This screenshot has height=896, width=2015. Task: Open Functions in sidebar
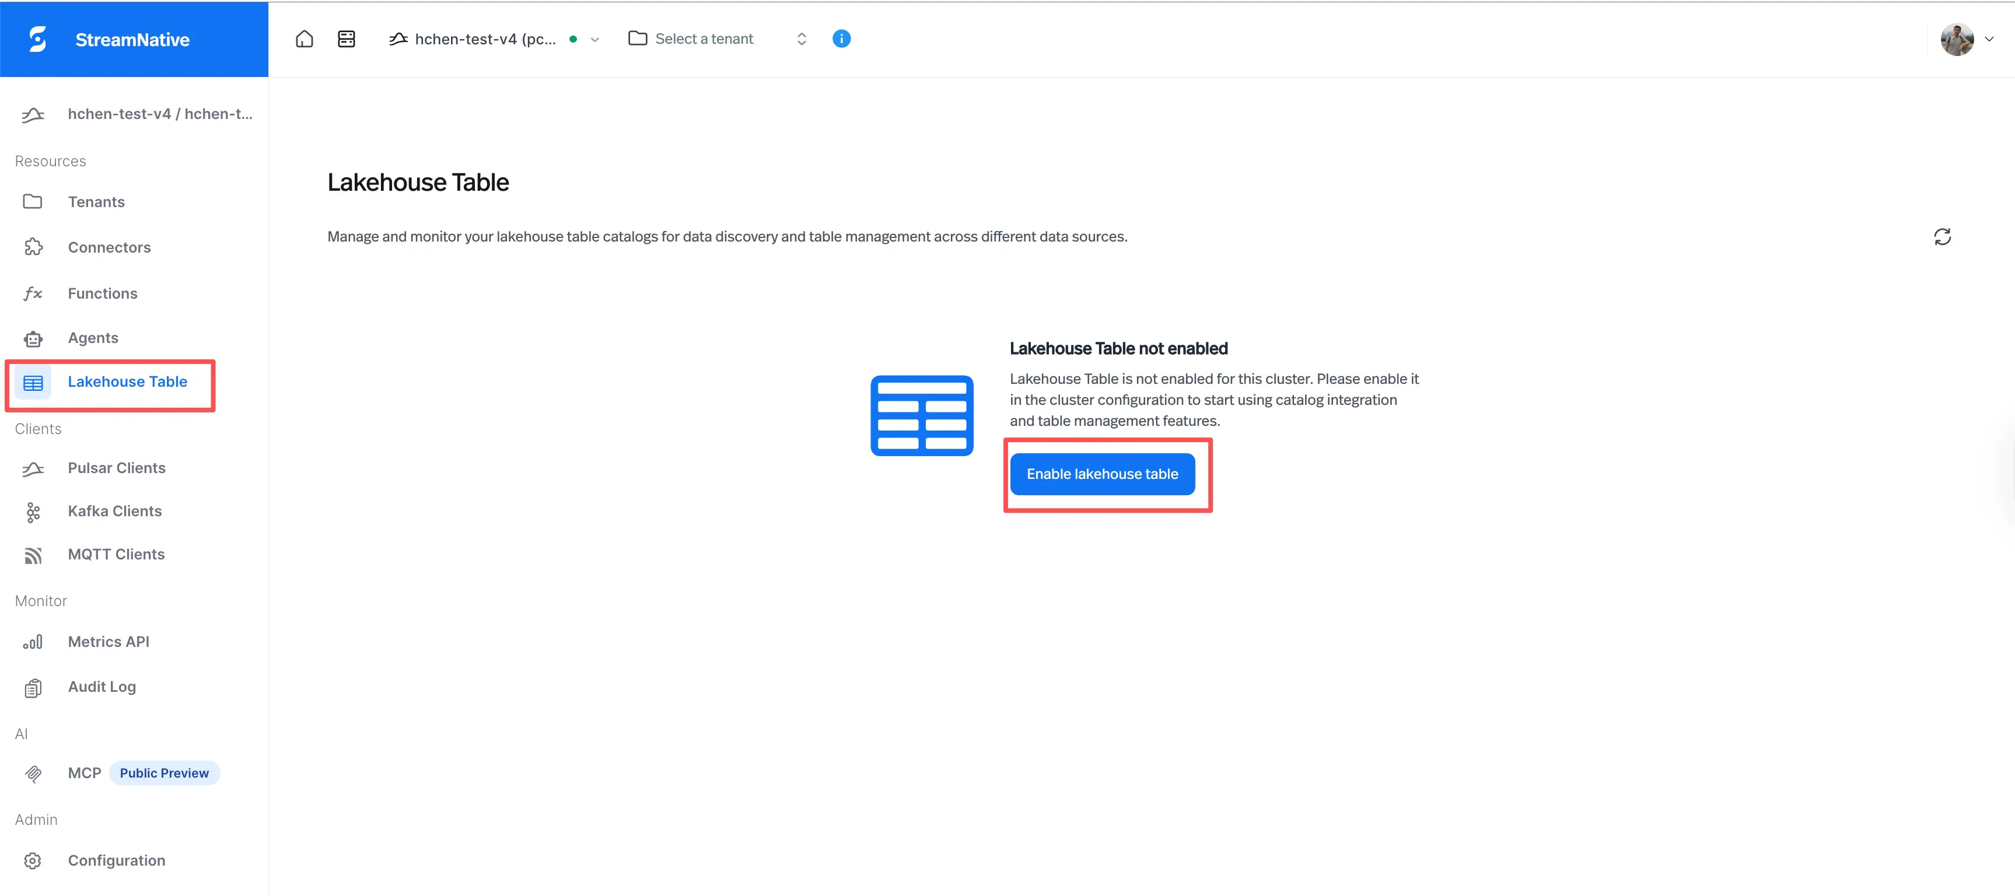[103, 293]
